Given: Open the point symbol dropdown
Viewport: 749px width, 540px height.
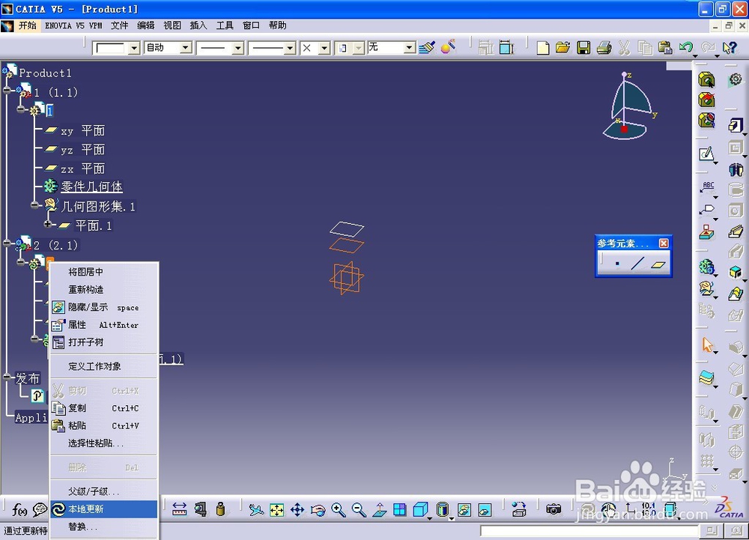Looking at the screenshot, I should point(324,48).
